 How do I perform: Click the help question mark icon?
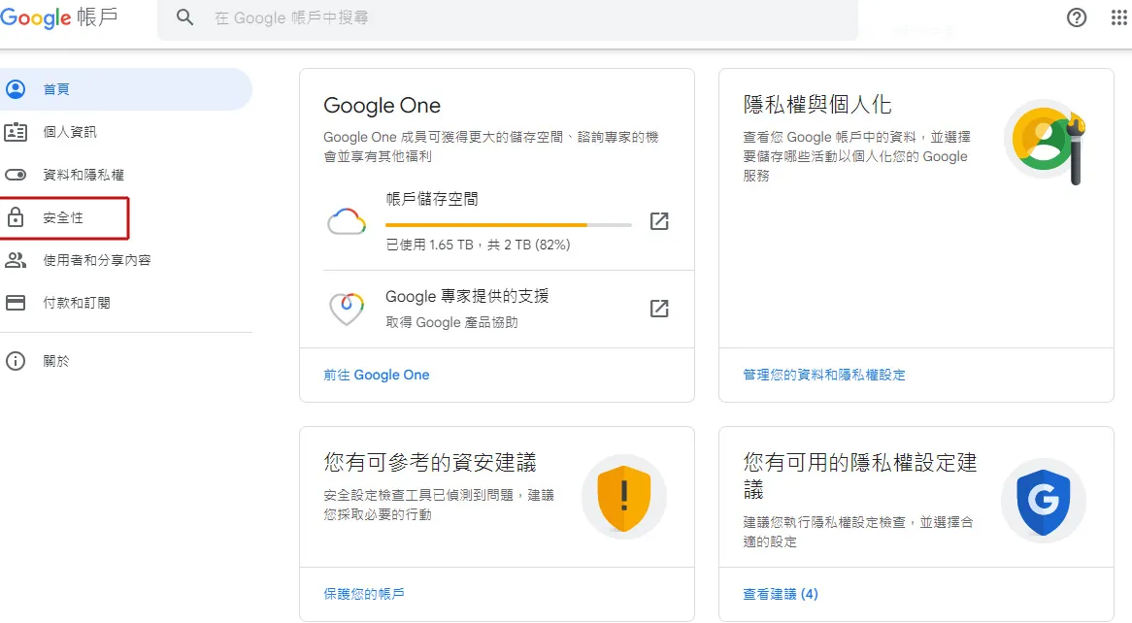(1077, 17)
